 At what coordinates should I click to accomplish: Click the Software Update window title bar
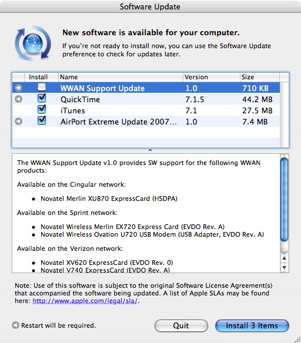click(150, 6)
